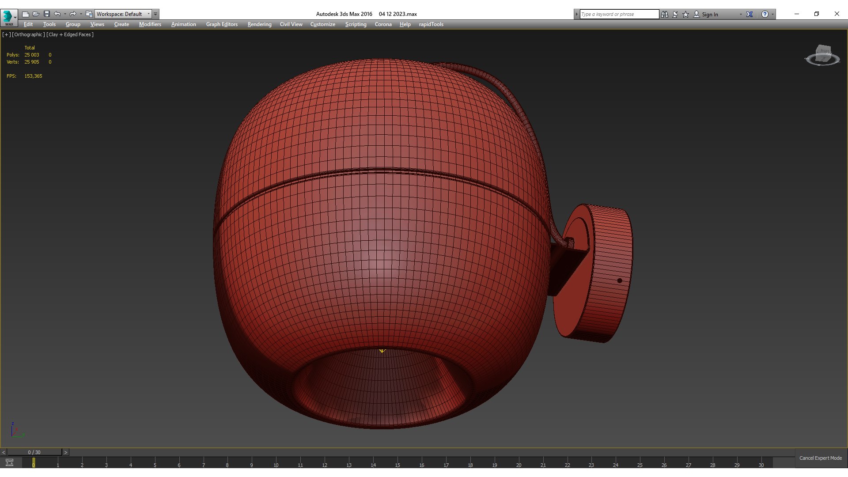Click the Save File floppy icon
Image resolution: width=848 pixels, height=477 pixels.
tap(47, 14)
